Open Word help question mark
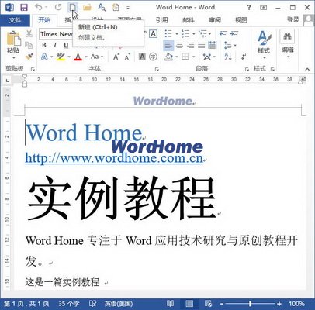315x310 pixels. 249,8
